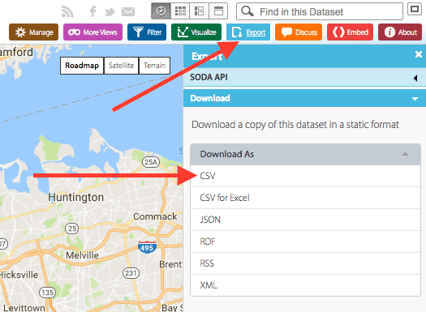Screen dimensions: 426x312
Task: Share dataset via email icon
Action: (128, 11)
